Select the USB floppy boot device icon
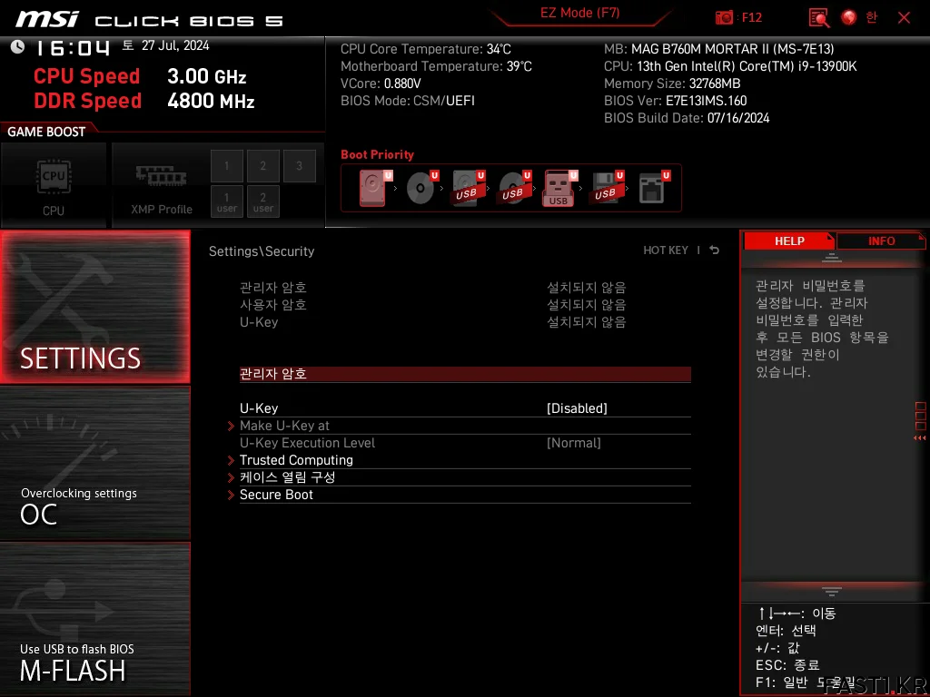This screenshot has height=697, width=930. [x=607, y=188]
